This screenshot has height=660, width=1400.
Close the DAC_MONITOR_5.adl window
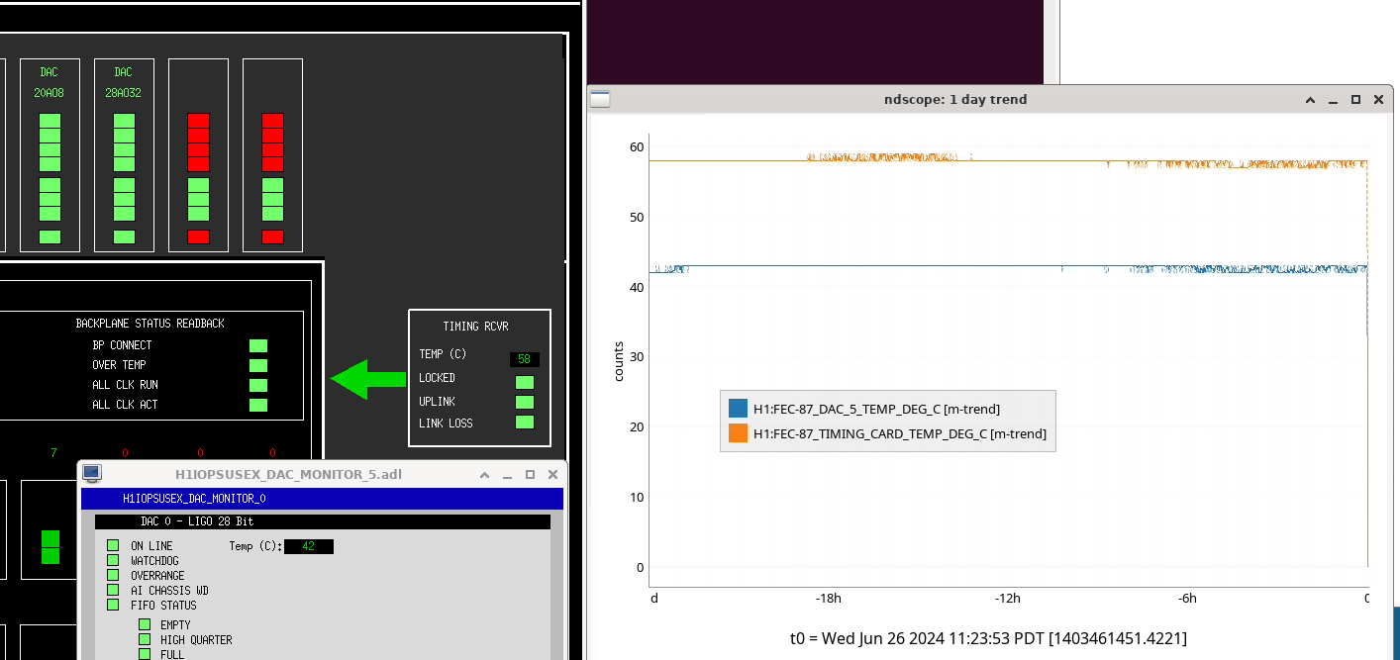(x=552, y=475)
